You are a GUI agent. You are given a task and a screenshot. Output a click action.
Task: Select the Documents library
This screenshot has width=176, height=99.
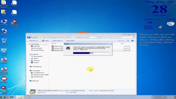pos(38,56)
